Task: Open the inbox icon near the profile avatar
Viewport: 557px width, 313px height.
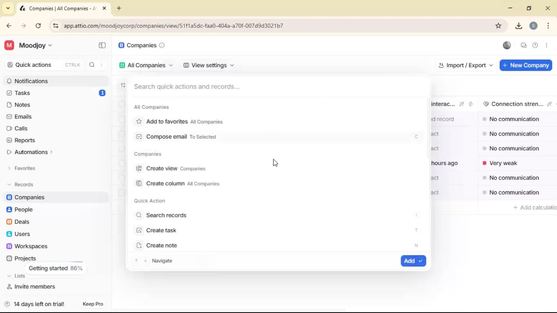Action: click(x=523, y=45)
